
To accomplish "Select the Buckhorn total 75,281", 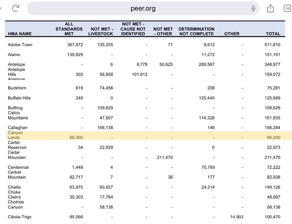I will tap(274, 88).
